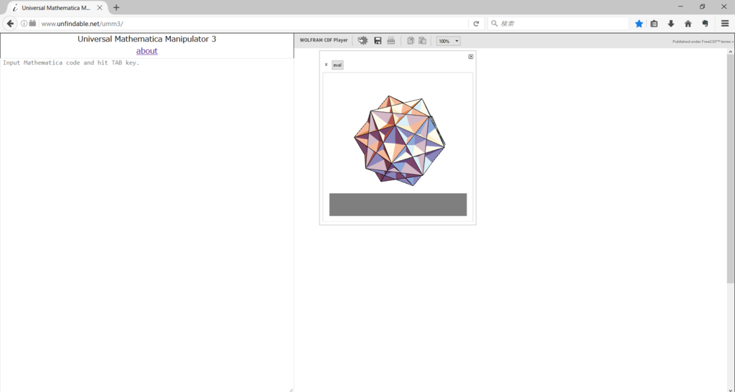The height and width of the screenshot is (392, 735).
Task: Toggle the blue bookmark star
Action: pos(639,24)
